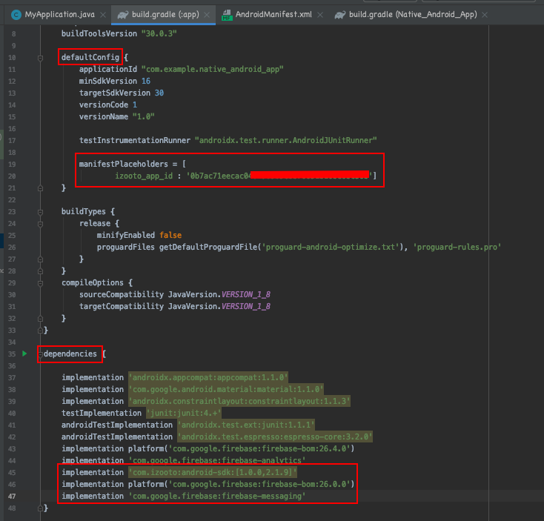The height and width of the screenshot is (521, 544).
Task: Open the AndroidManifest.xml tab
Action: [x=272, y=15]
